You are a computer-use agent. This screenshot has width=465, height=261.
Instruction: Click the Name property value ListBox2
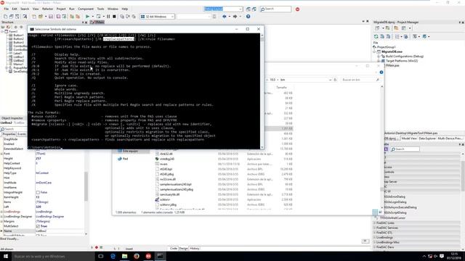click(41, 231)
